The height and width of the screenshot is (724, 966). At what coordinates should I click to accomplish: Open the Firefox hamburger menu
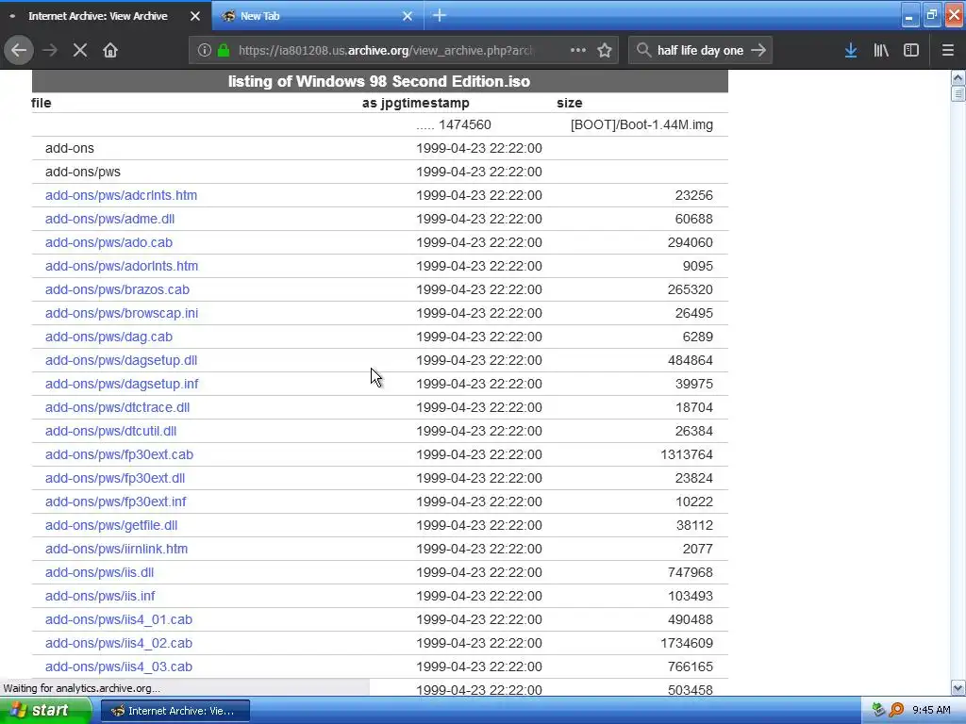pyautogui.click(x=948, y=51)
